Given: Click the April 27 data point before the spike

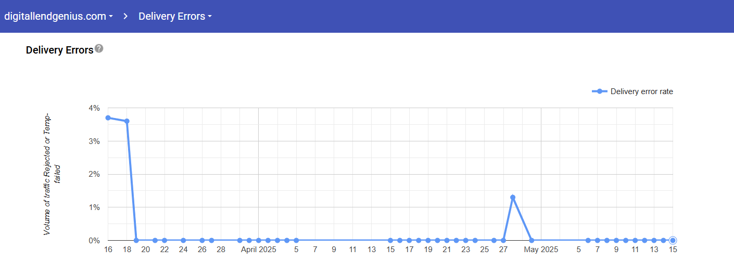Looking at the screenshot, I should pos(503,240).
